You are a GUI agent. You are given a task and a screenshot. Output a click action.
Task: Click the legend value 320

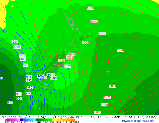click(76, 122)
